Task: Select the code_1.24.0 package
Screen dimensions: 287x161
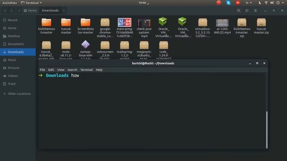Action: (x=164, y=50)
